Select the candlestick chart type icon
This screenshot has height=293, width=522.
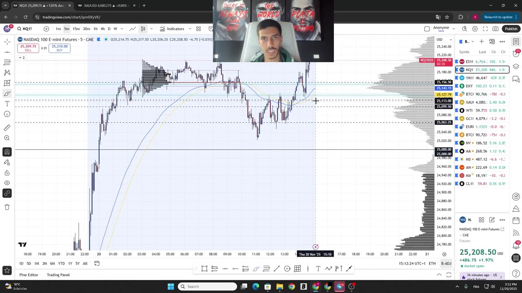tap(143, 29)
